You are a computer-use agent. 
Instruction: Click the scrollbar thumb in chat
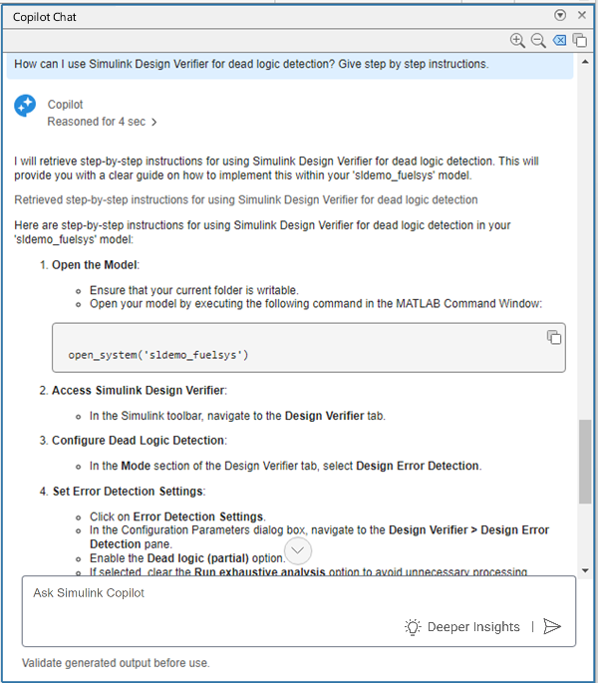pyautogui.click(x=584, y=464)
